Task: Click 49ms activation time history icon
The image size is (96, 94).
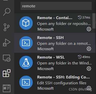Action: 80,57
